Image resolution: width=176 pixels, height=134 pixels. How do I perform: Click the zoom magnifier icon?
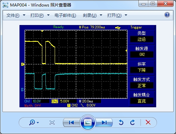(32, 122)
